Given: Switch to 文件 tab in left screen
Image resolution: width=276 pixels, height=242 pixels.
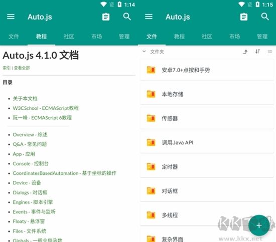Looking at the screenshot, I should 14,37.
